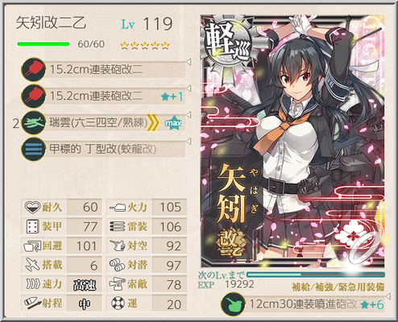Click the green seaplane icon for 瑞雲
398x322 pixels.
[33, 122]
